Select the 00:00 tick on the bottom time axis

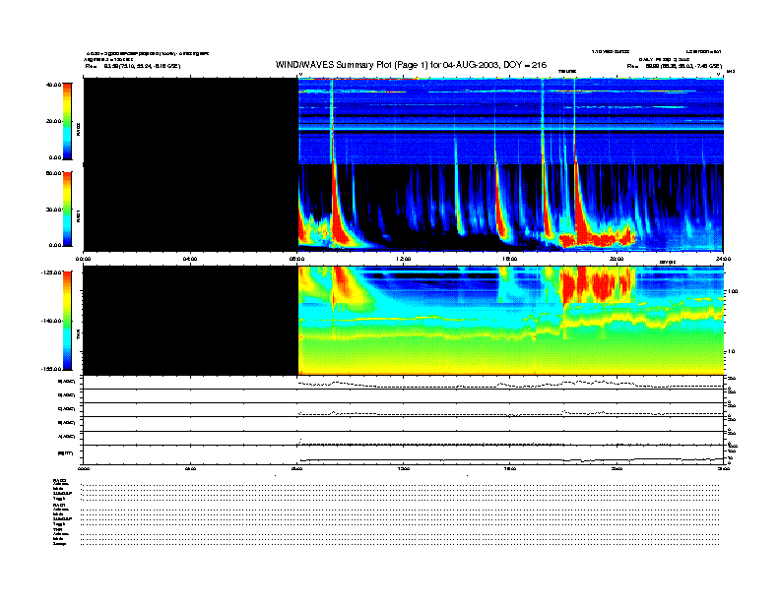pos(84,469)
